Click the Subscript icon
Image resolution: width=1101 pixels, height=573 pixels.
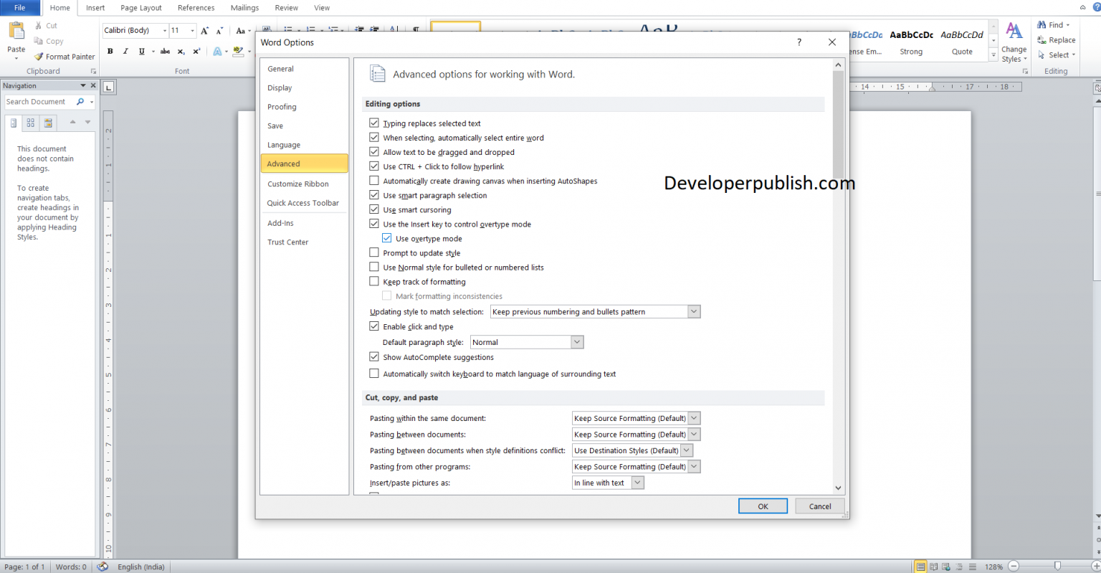click(181, 51)
